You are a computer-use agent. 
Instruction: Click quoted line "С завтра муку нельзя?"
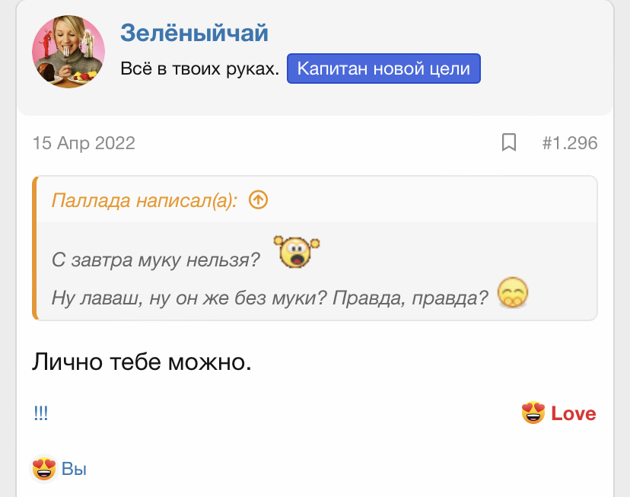point(157,260)
